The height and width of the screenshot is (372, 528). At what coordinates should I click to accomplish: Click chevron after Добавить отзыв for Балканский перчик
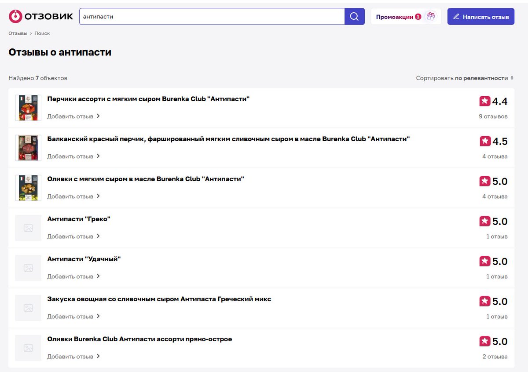coord(98,156)
